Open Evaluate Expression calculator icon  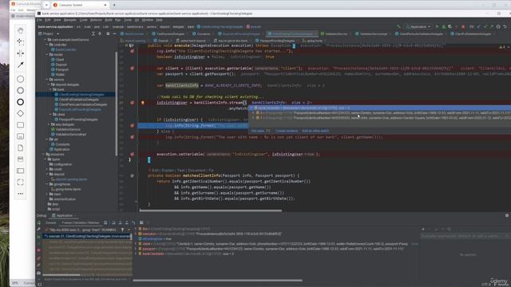[141, 222]
